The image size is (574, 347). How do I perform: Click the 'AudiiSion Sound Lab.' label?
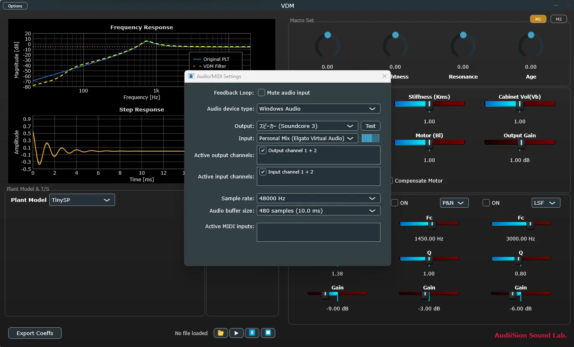pos(531,335)
